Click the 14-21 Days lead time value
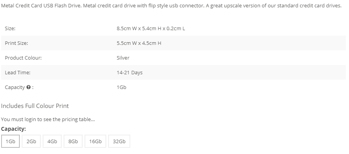The height and width of the screenshot is (154, 349). pos(130,72)
